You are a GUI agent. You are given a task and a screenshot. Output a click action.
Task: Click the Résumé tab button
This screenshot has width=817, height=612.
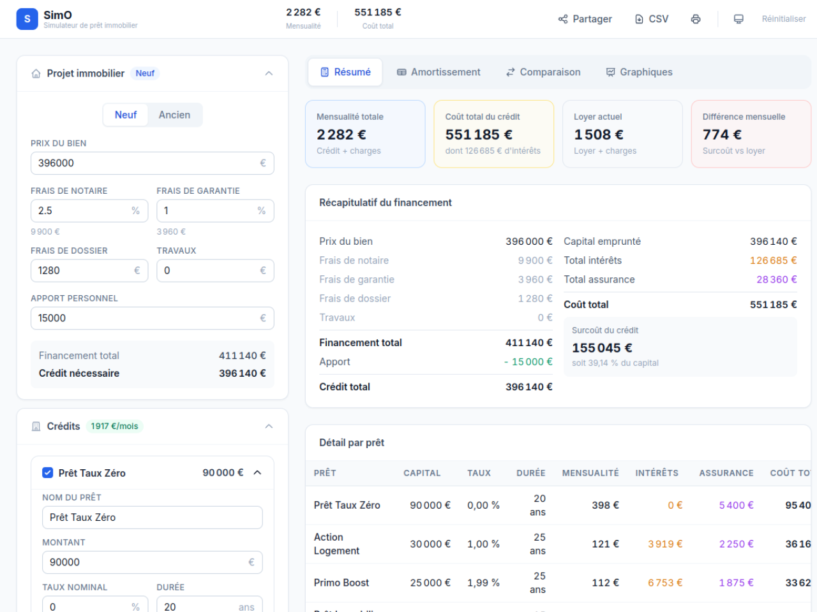345,72
